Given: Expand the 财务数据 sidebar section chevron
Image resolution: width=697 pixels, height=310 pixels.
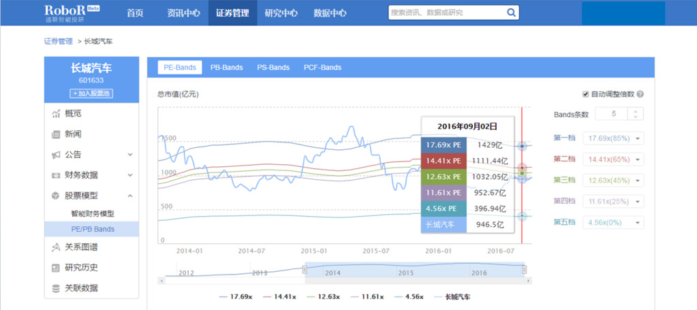Looking at the screenshot, I should point(130,175).
